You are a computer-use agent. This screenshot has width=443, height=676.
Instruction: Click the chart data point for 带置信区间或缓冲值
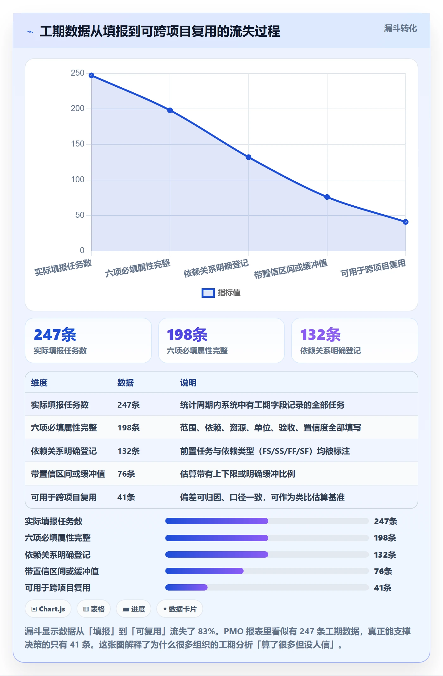pos(327,197)
